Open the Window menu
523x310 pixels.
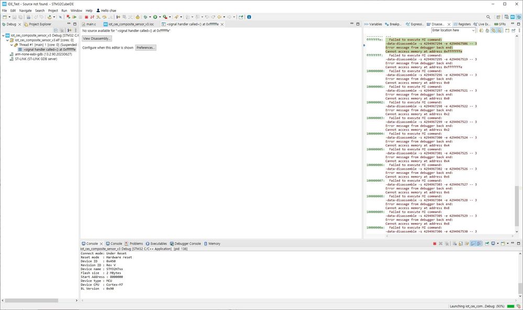point(76,10)
